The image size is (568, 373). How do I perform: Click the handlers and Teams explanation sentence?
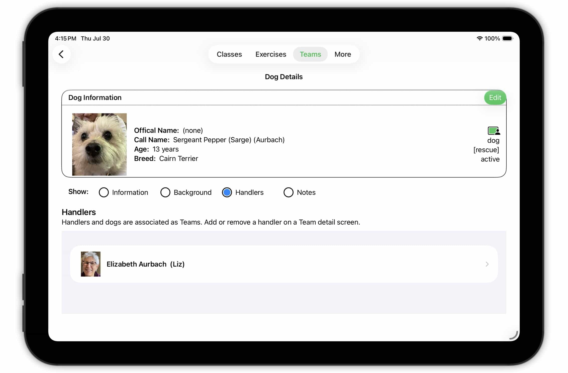coord(211,222)
